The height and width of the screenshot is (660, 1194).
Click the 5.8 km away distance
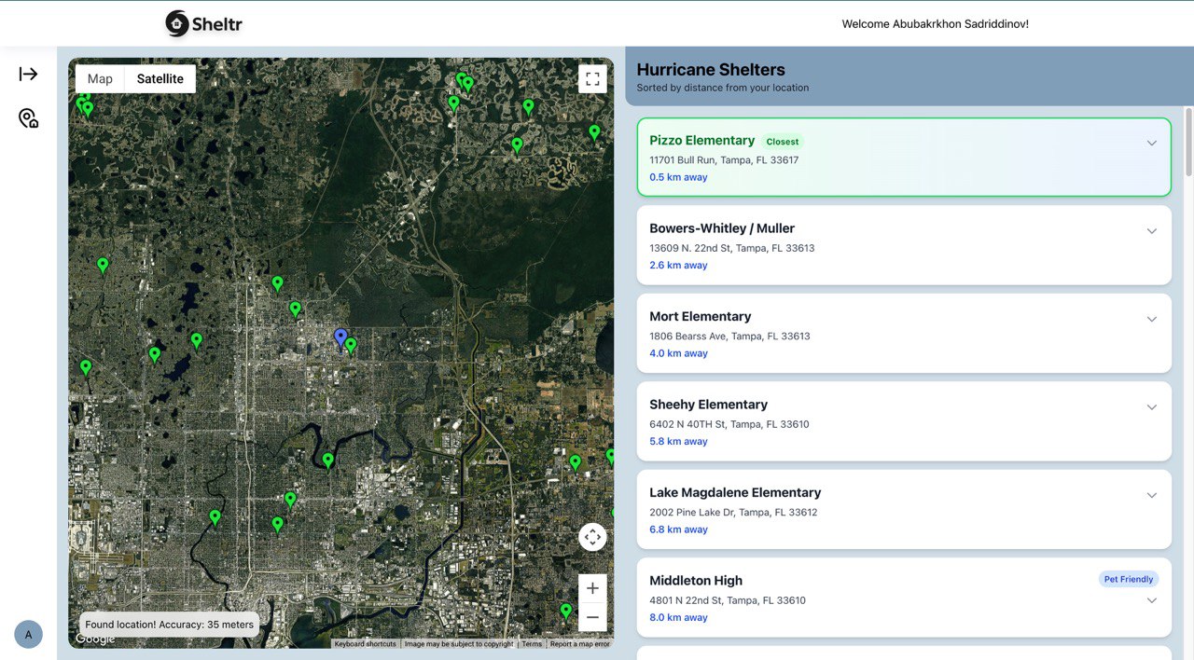[x=678, y=442]
